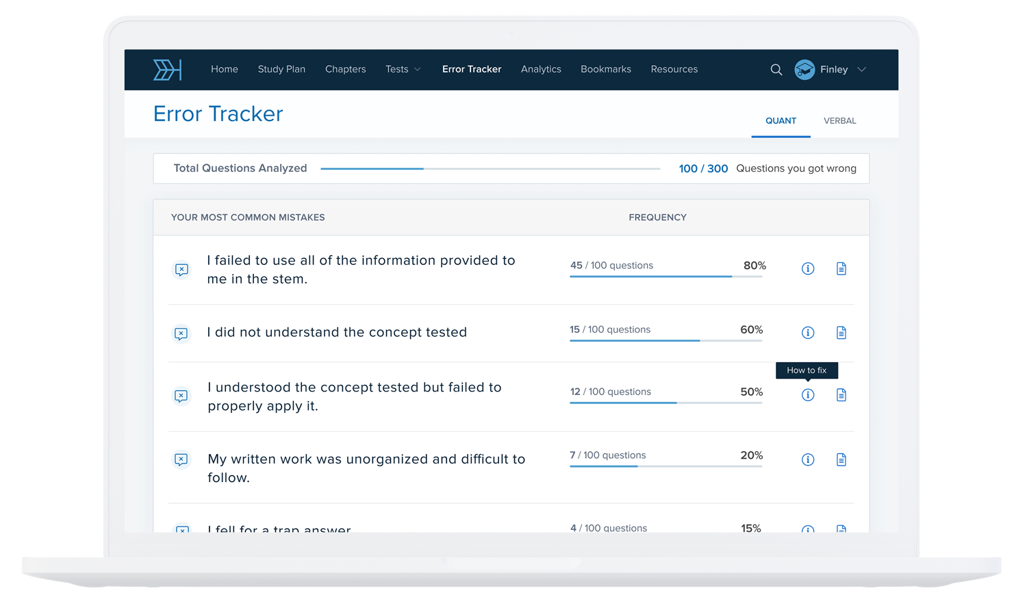Select the QUANT tab

coord(781,121)
